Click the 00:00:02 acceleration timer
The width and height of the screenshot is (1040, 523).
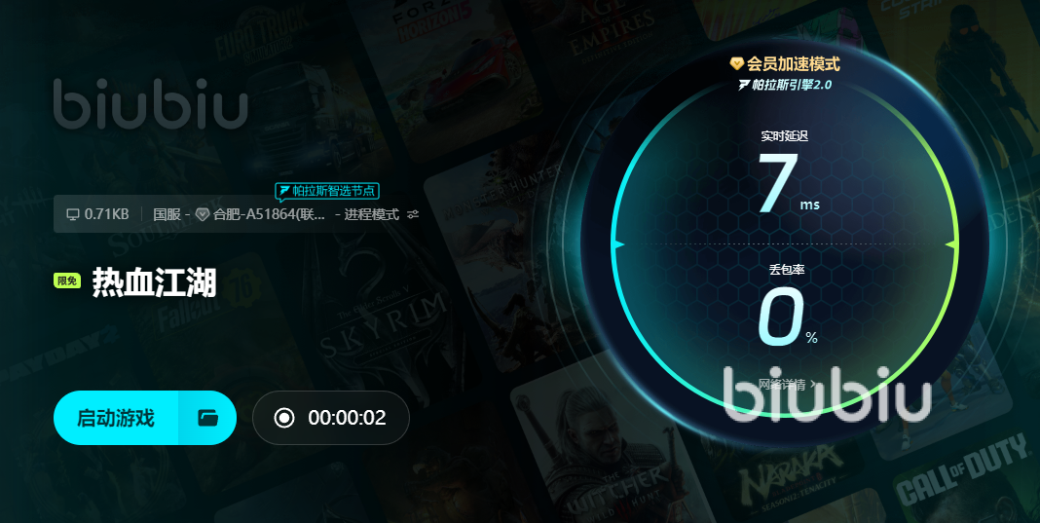[347, 418]
